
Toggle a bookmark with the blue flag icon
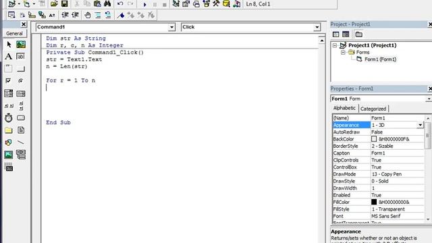121,15
